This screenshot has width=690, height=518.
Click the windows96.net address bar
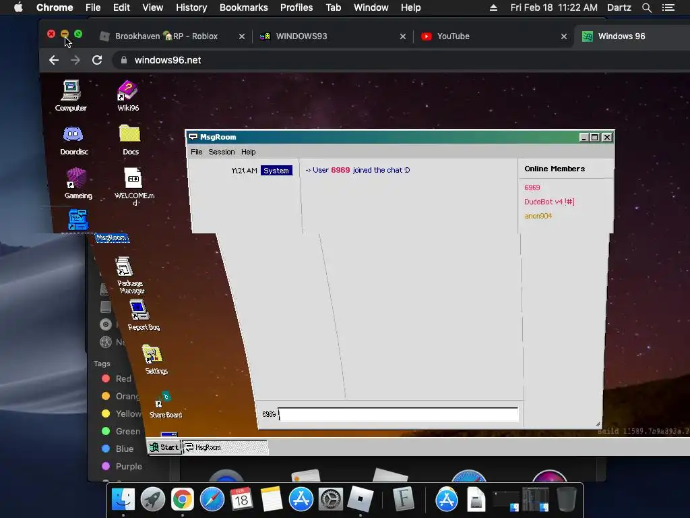(x=402, y=60)
